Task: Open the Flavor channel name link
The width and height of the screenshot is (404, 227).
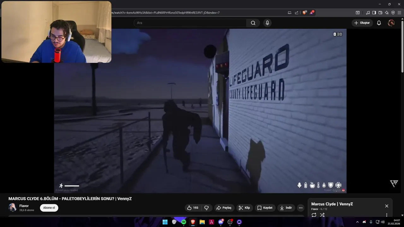Action: [24, 206]
